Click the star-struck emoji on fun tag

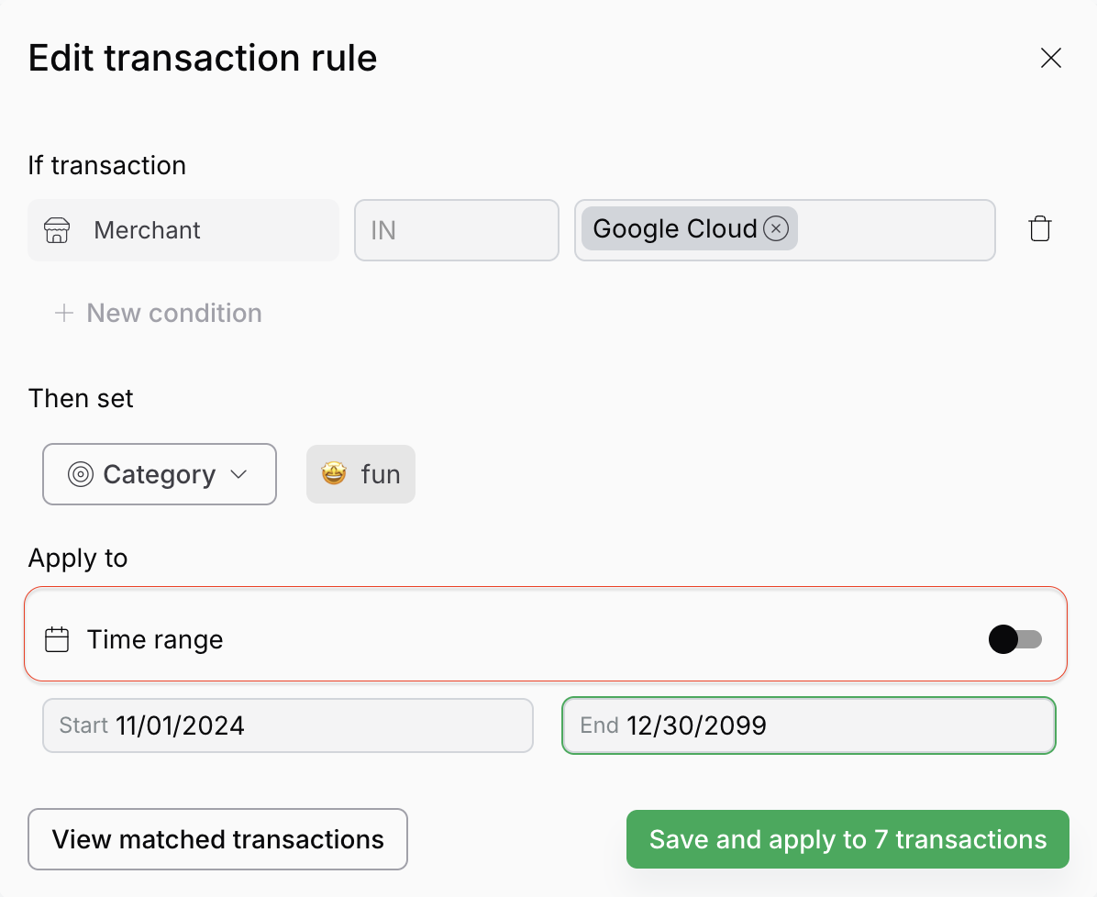(x=334, y=473)
